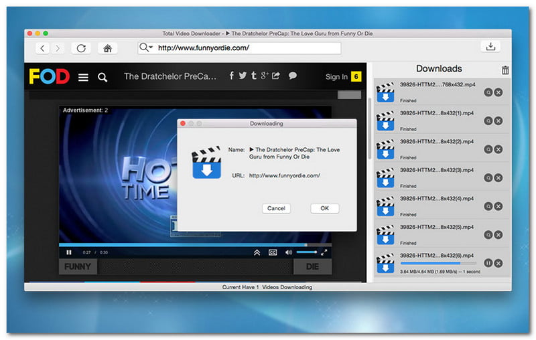536x340 pixels.
Task: Share video on Tumblr
Action: click(254, 76)
